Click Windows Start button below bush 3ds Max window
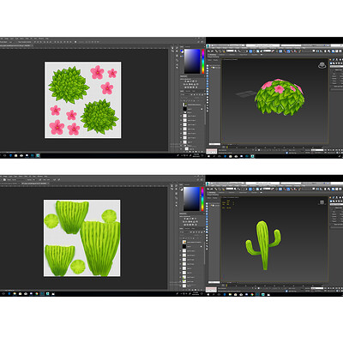 click(208, 156)
